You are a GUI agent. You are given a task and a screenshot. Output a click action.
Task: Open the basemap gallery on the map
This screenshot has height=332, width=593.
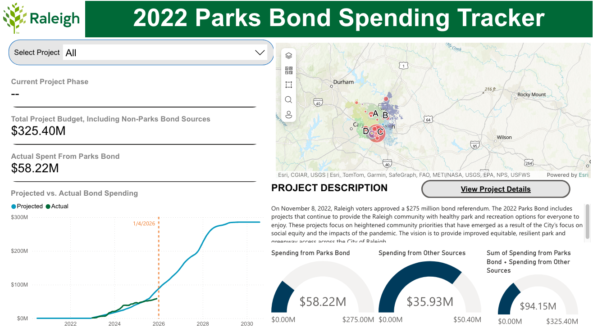(289, 70)
